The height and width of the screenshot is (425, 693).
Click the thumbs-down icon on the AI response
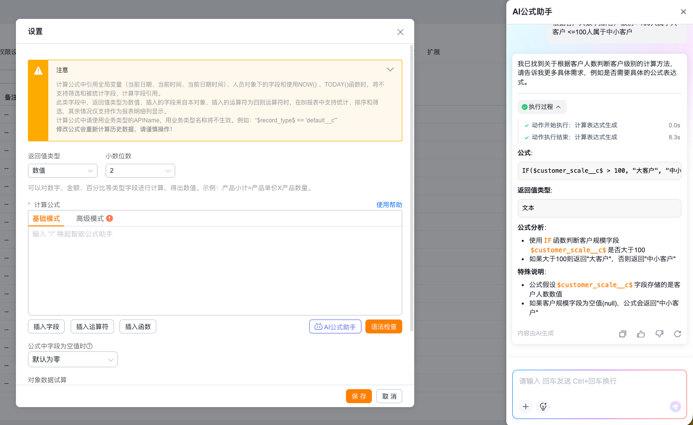point(660,334)
